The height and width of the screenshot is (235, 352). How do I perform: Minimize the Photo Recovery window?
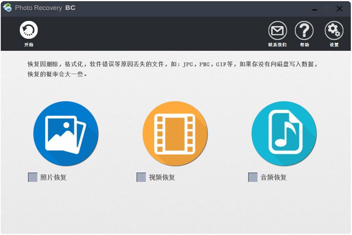click(x=314, y=9)
